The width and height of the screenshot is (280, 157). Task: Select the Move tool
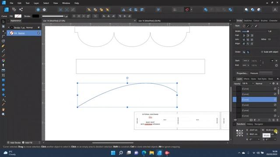click(x=3, y=21)
